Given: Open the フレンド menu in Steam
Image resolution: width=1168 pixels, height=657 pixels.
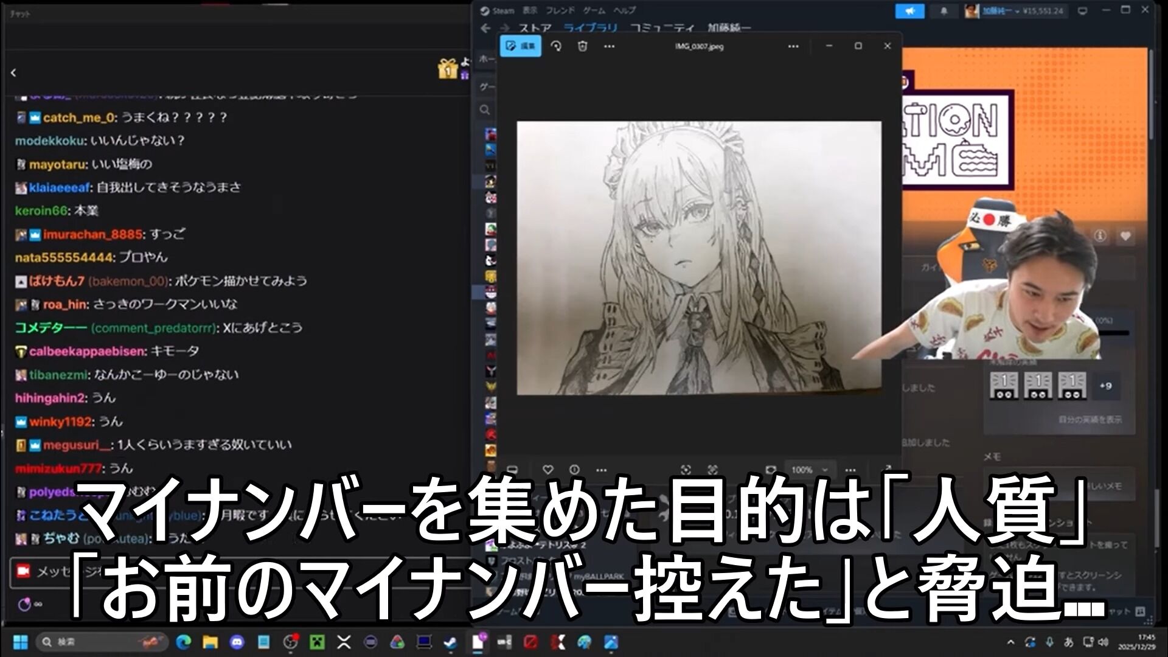Looking at the screenshot, I should [560, 10].
